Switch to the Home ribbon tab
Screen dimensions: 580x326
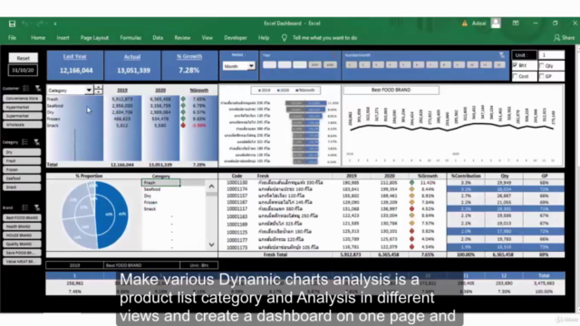(38, 38)
